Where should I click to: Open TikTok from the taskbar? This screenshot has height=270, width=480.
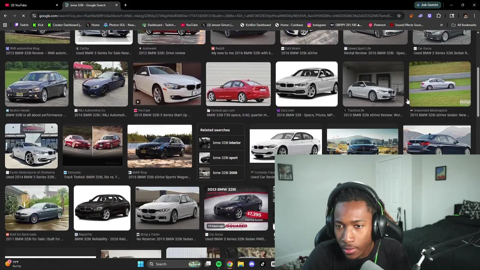tap(262, 264)
